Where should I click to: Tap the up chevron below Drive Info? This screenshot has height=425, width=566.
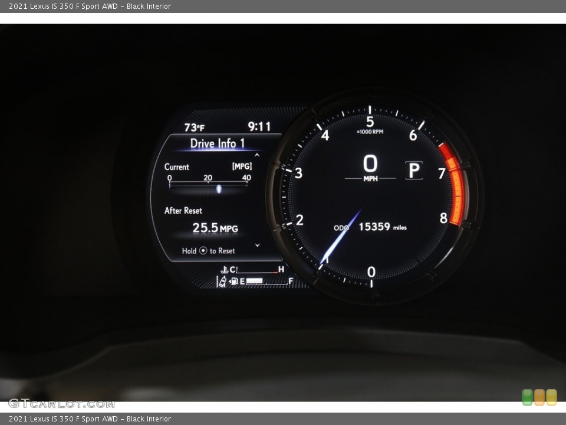(x=257, y=155)
